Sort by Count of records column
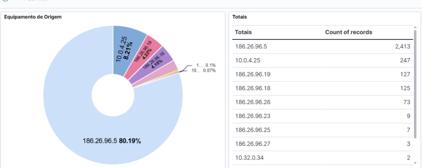Viewport: 422px width, 168px height. pyautogui.click(x=348, y=32)
